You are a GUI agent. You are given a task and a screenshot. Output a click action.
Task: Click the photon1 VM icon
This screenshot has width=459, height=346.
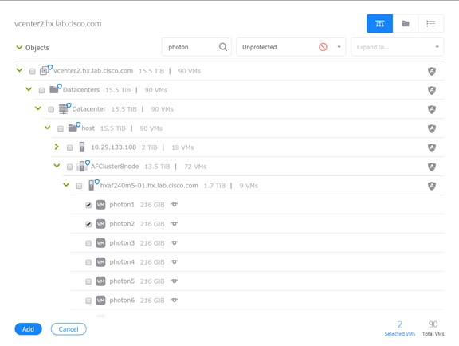(x=100, y=205)
